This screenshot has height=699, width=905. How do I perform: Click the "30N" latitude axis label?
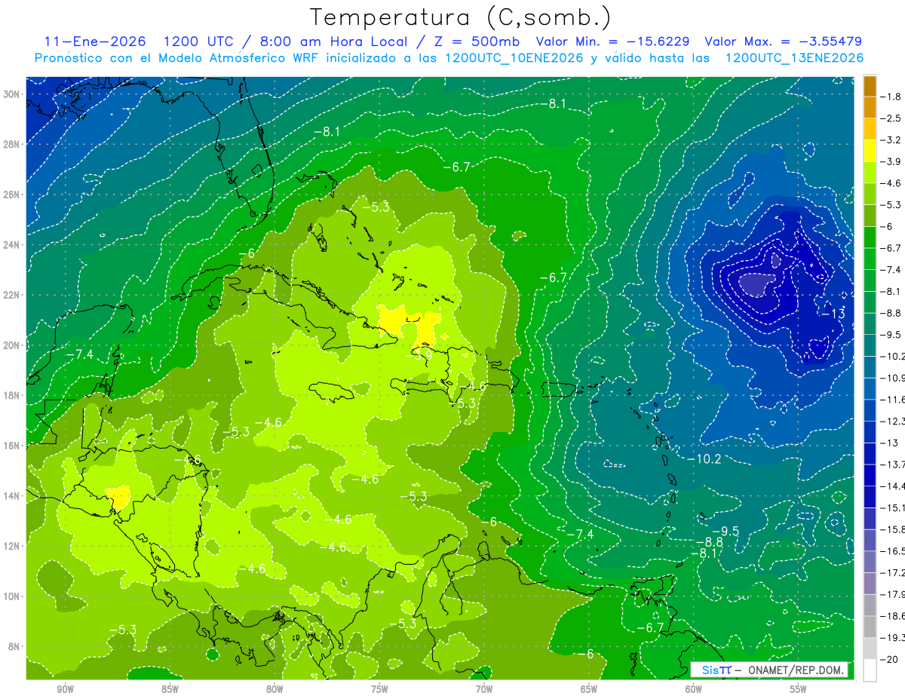tap(13, 94)
